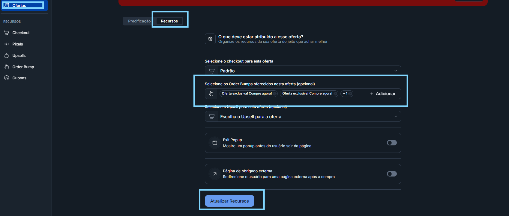
Task: Select the Recursos tab
Action: [169, 21]
